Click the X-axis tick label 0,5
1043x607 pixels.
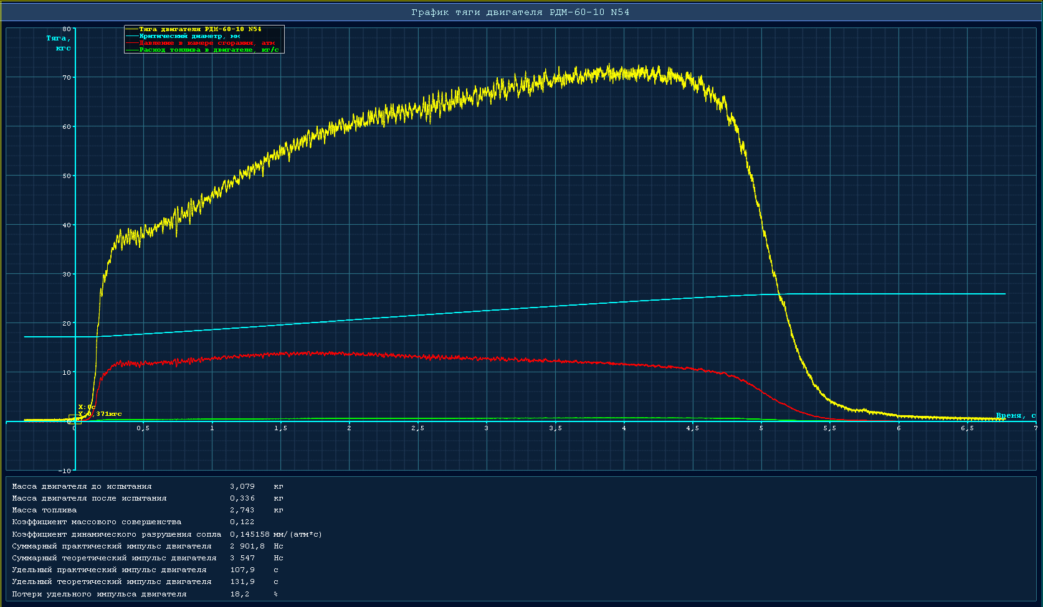(143, 428)
